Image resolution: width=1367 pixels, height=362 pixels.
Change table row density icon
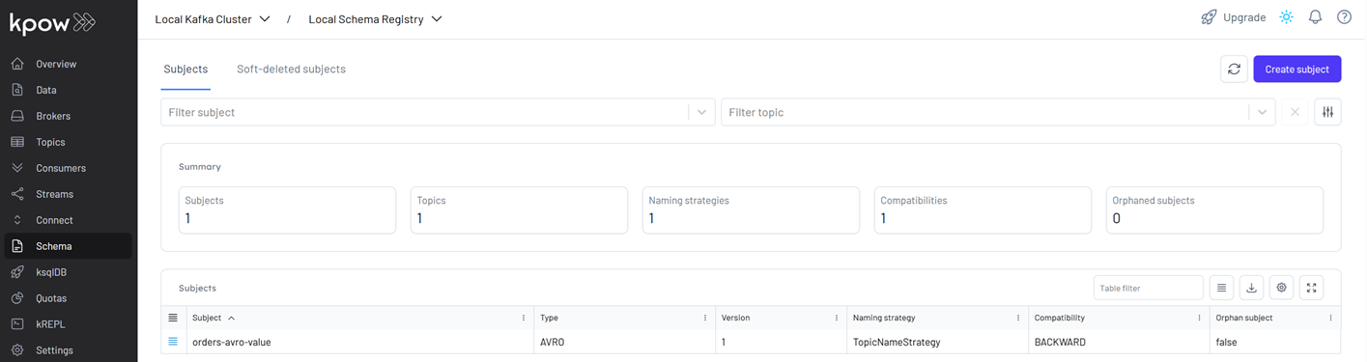(1222, 288)
